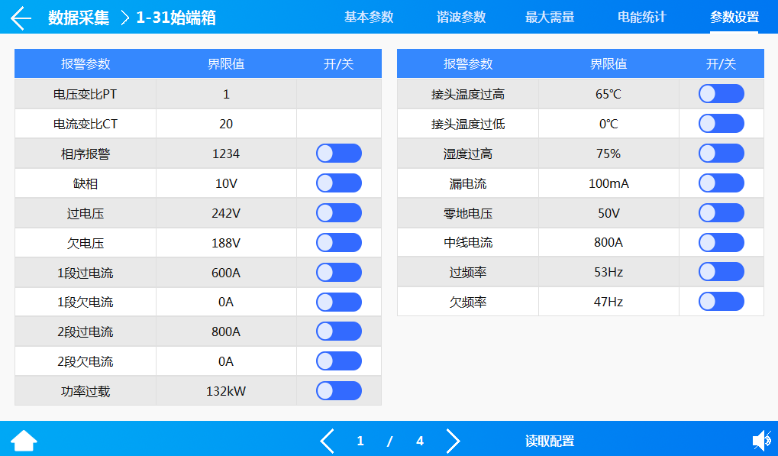Toggle the 漏电流 switch
Image resolution: width=778 pixels, height=456 pixels.
pyautogui.click(x=722, y=183)
